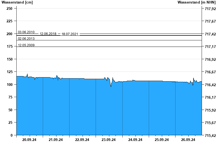Image resolution: width=218 pixels, height=150 pixels.
Task: Click the 715,42 value on right axis
Action: point(210,135)
